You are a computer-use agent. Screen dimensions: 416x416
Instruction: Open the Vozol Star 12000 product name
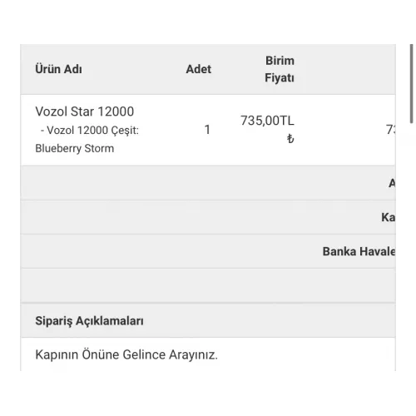[85, 111]
